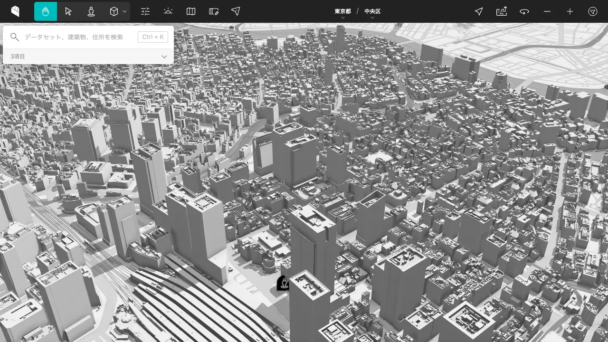This screenshot has width=608, height=342.
Task: Expand the cube tool options arrow
Action: pos(124,11)
